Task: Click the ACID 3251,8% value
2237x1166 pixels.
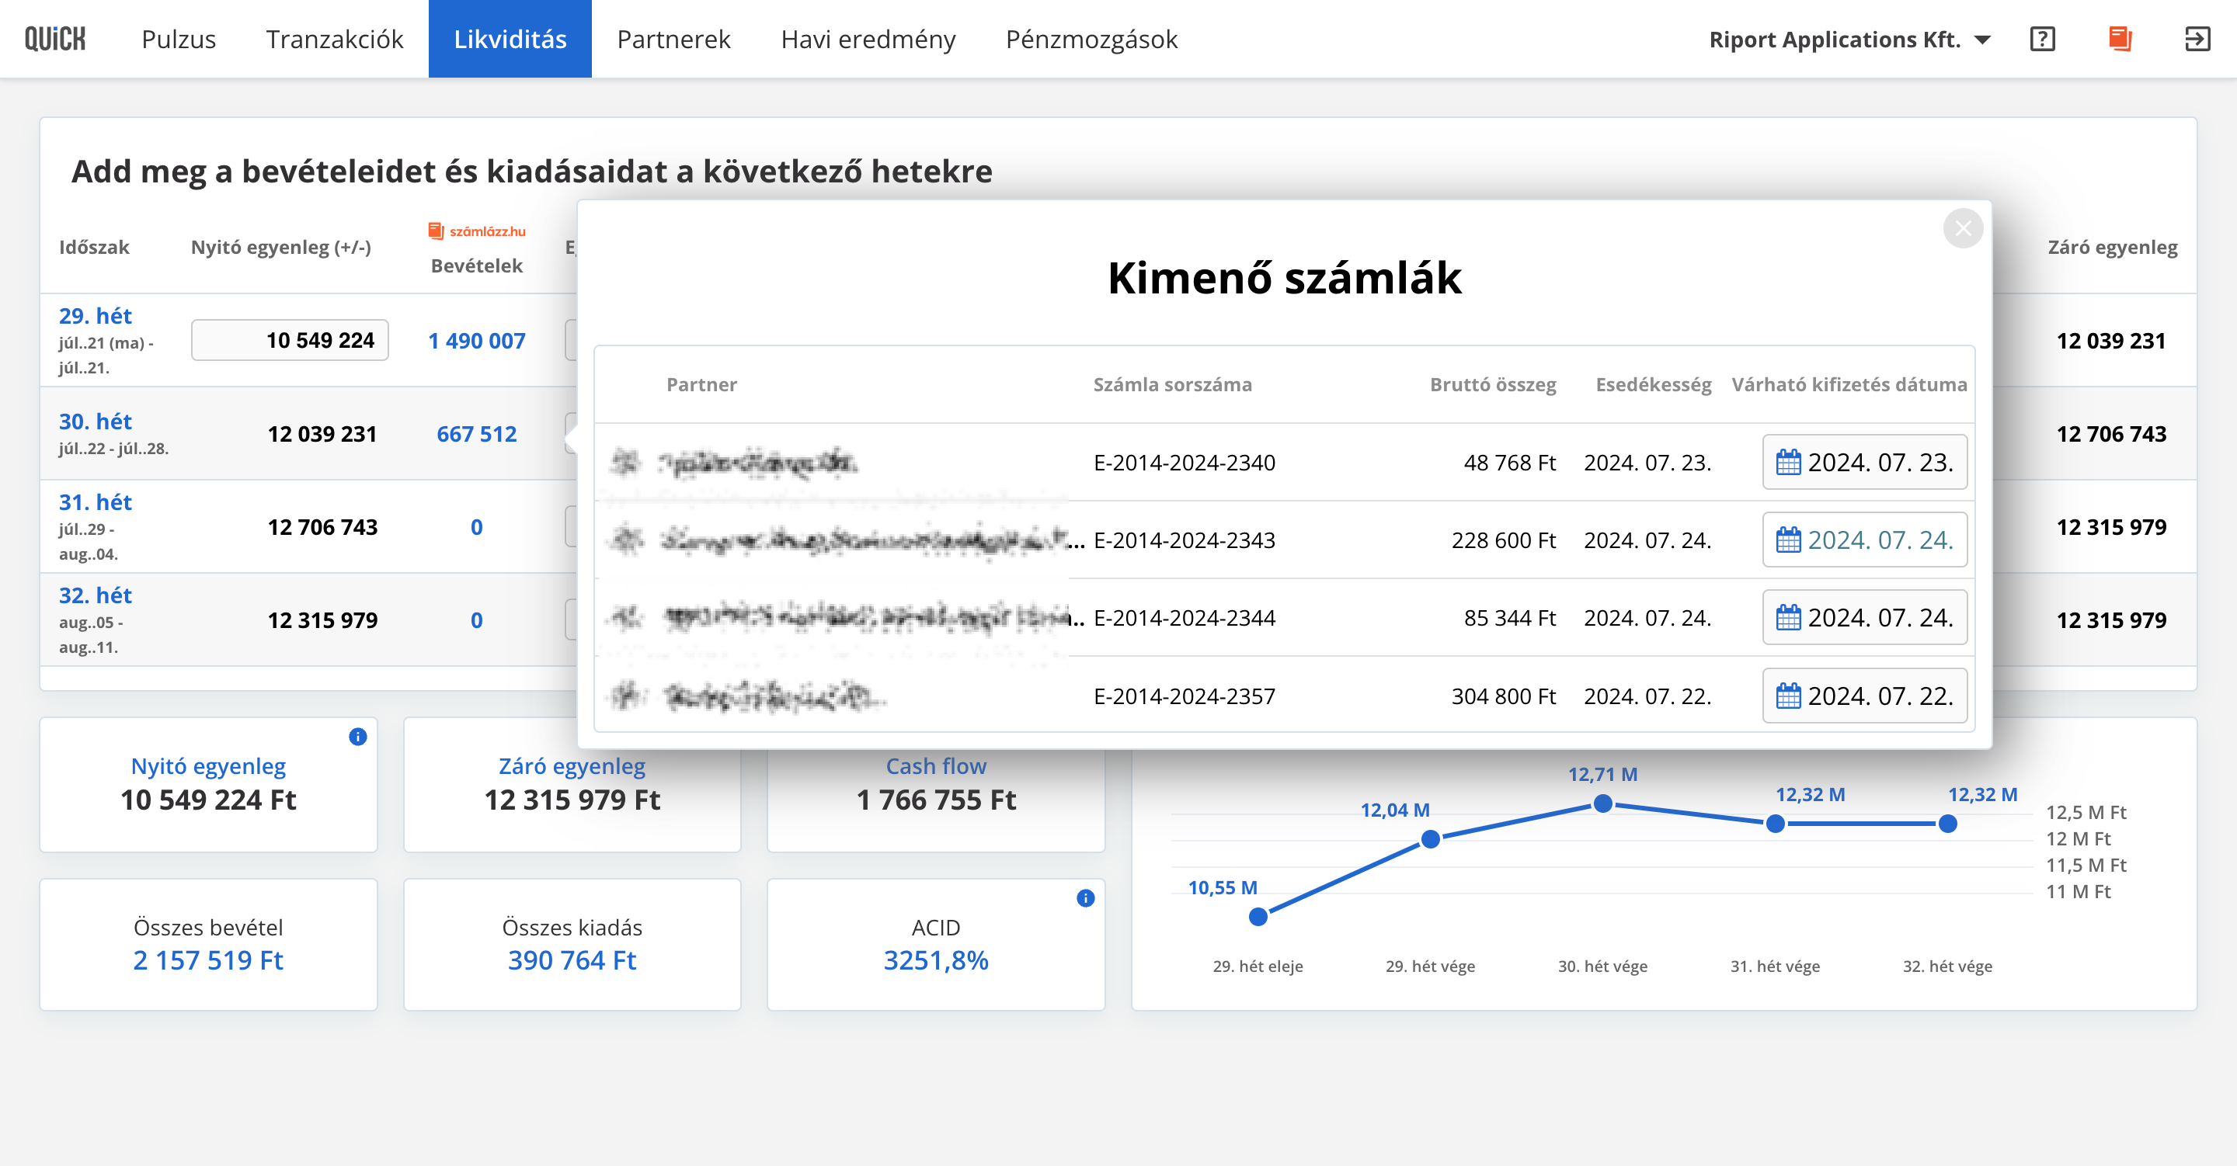Action: tap(936, 960)
